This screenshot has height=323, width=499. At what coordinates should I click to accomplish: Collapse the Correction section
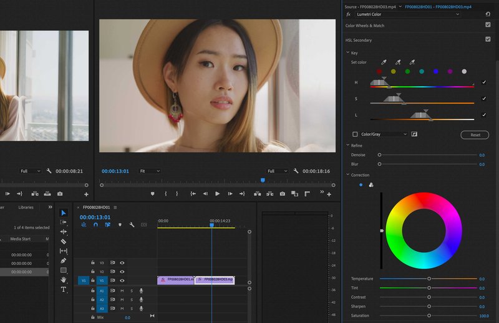[348, 174]
